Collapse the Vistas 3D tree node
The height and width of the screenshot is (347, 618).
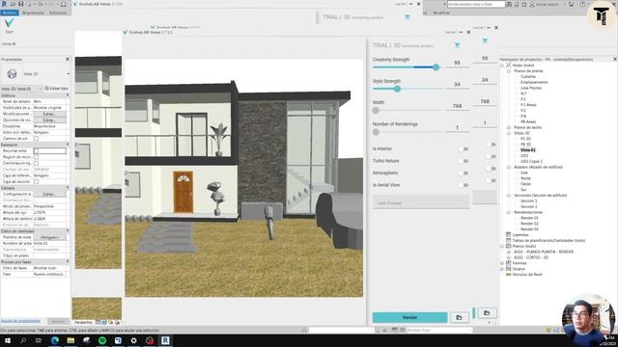click(x=509, y=133)
